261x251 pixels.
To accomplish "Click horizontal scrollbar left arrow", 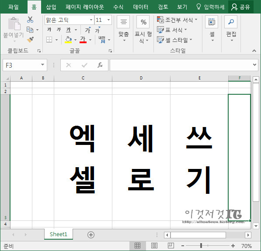I will (167, 235).
